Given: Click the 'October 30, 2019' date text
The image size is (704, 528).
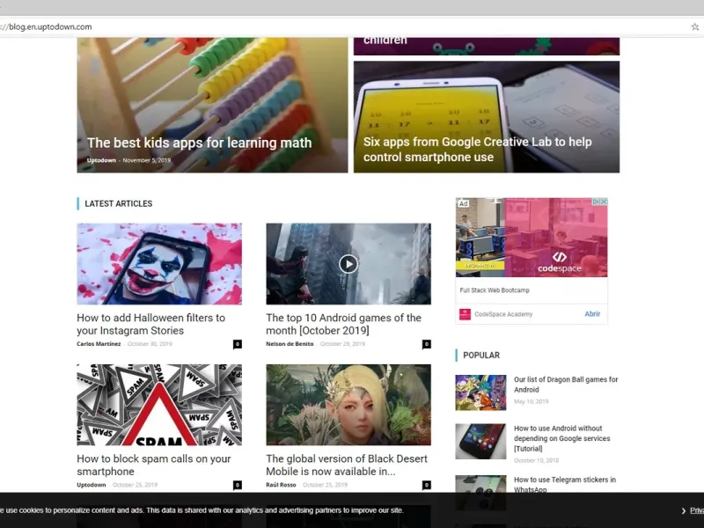Looking at the screenshot, I should 150,344.
